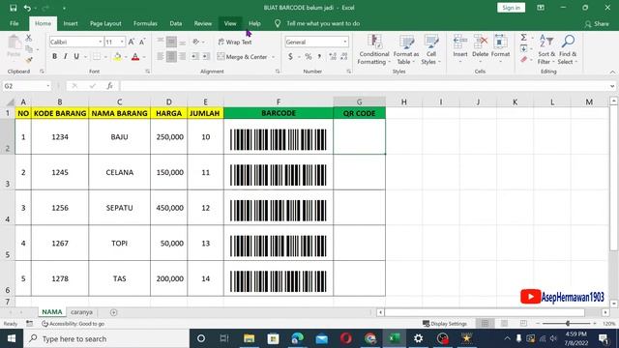Click Increase Decimal icon
Screen dimensions: 619x348
333,57
